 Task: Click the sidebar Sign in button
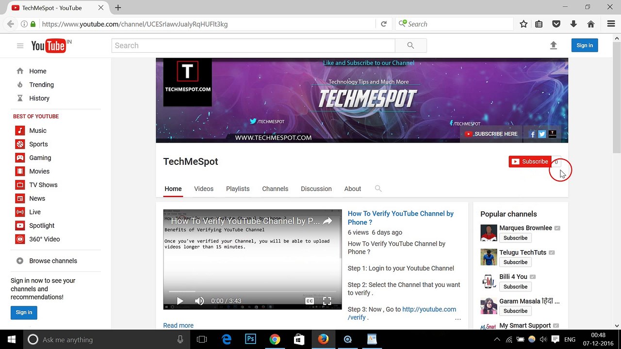pyautogui.click(x=24, y=313)
